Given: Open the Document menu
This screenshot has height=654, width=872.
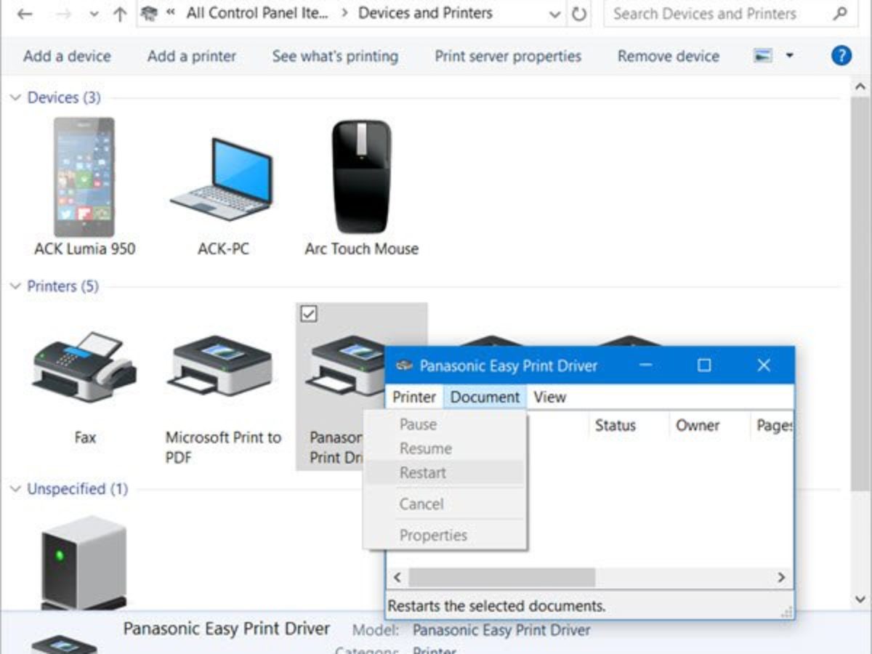Looking at the screenshot, I should point(485,397).
